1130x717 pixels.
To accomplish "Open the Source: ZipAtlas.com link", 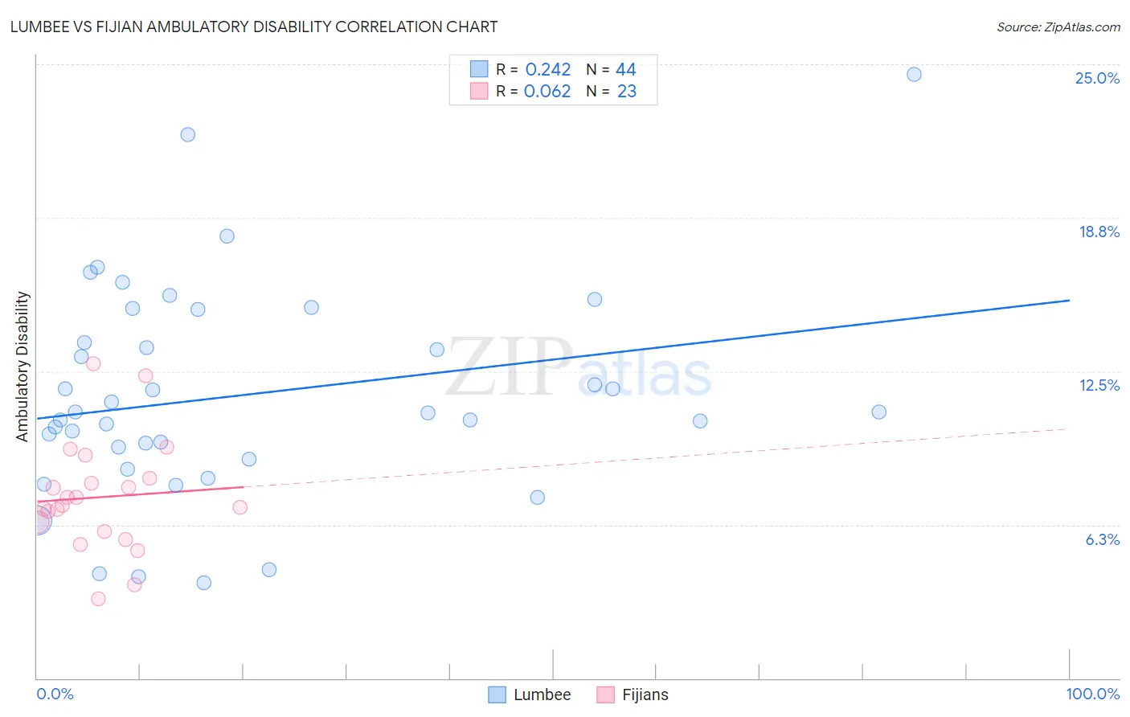I will tap(1058, 27).
